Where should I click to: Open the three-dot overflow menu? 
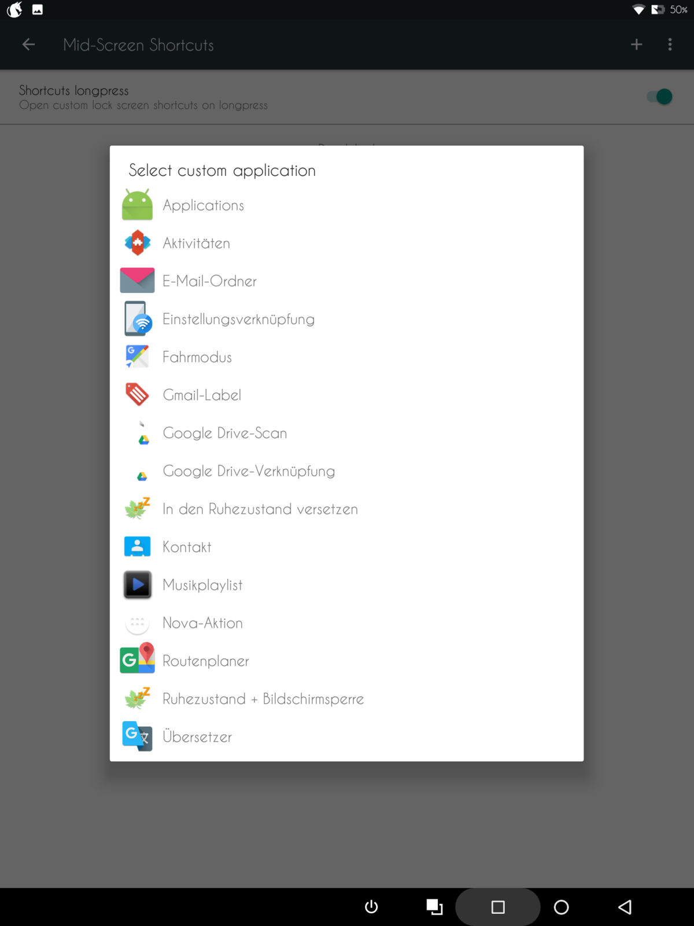coord(670,45)
